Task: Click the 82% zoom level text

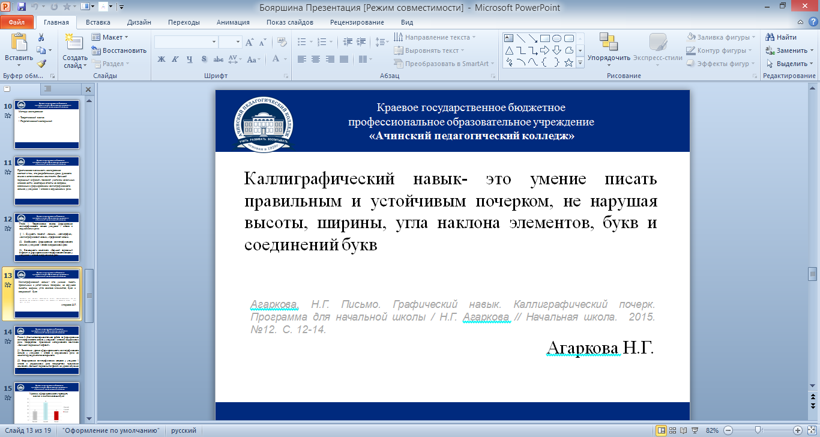Action: (713, 430)
